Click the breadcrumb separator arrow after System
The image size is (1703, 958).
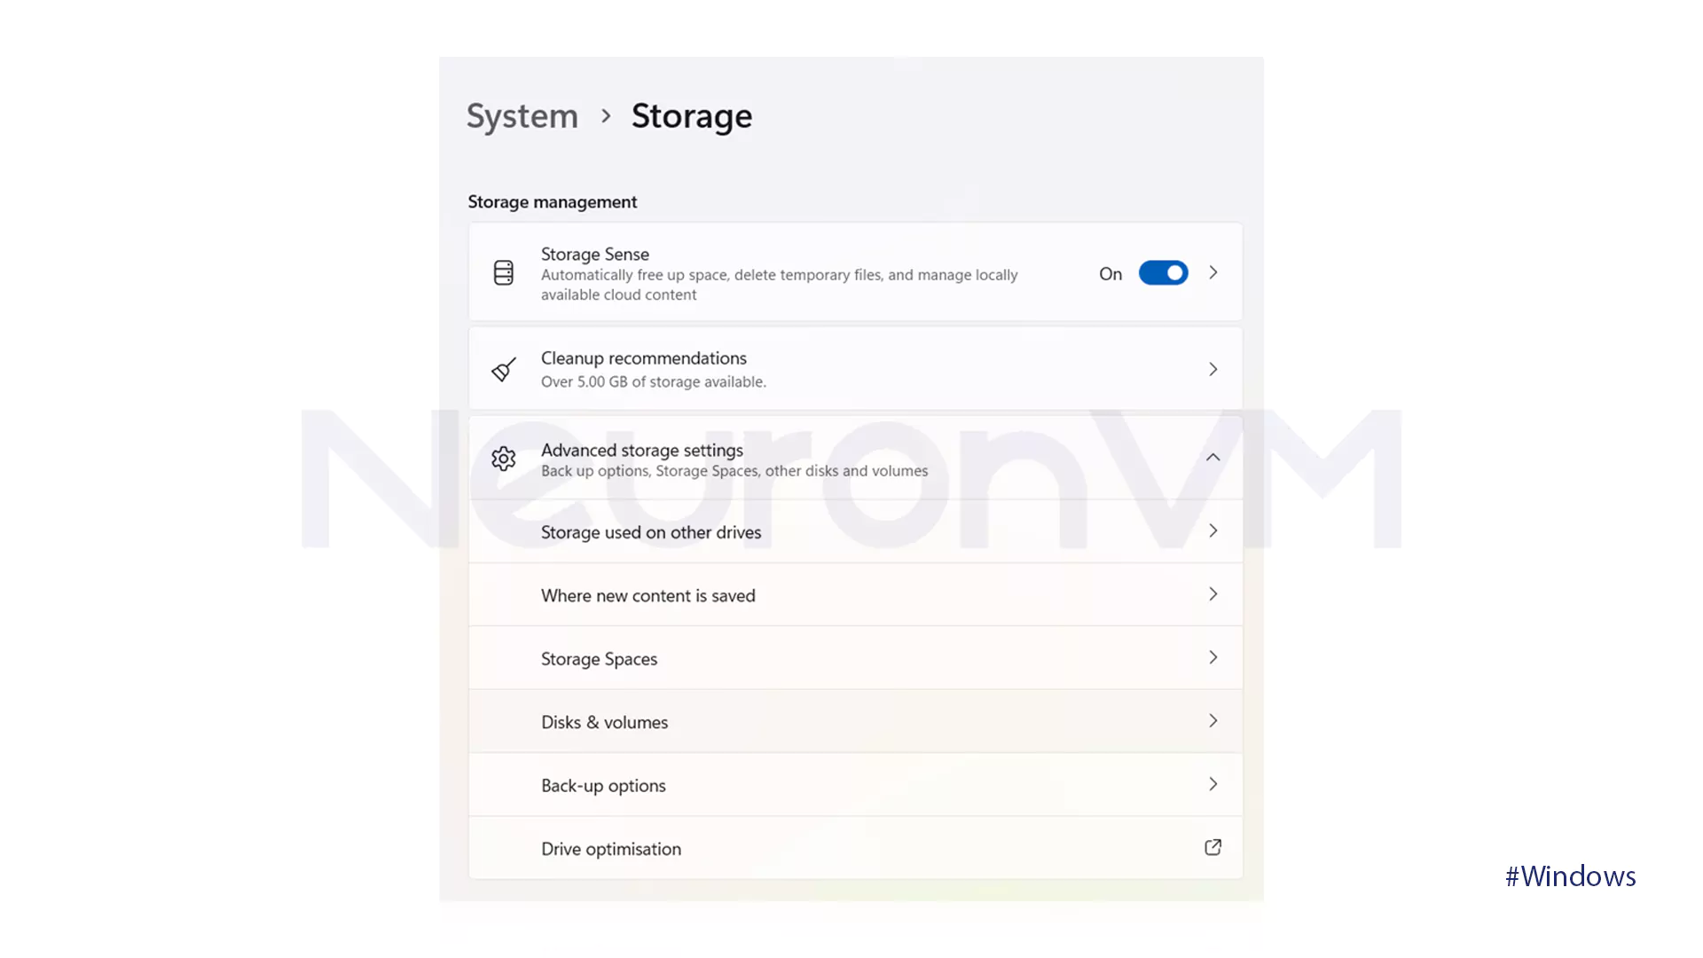(x=606, y=116)
